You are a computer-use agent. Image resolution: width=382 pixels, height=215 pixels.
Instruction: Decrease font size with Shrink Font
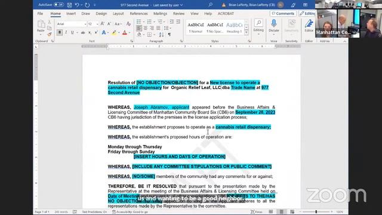tap(109, 24)
